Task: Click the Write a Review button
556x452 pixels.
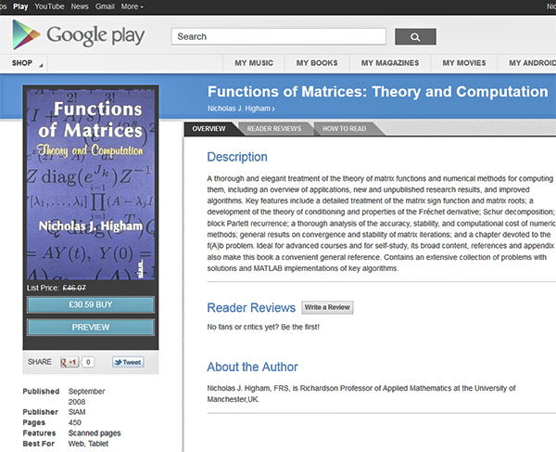Action: click(x=327, y=307)
